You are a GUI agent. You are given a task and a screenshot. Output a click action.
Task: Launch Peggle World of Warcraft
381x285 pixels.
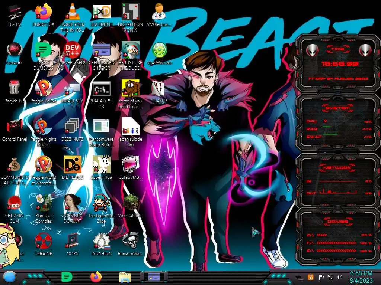pos(44,171)
